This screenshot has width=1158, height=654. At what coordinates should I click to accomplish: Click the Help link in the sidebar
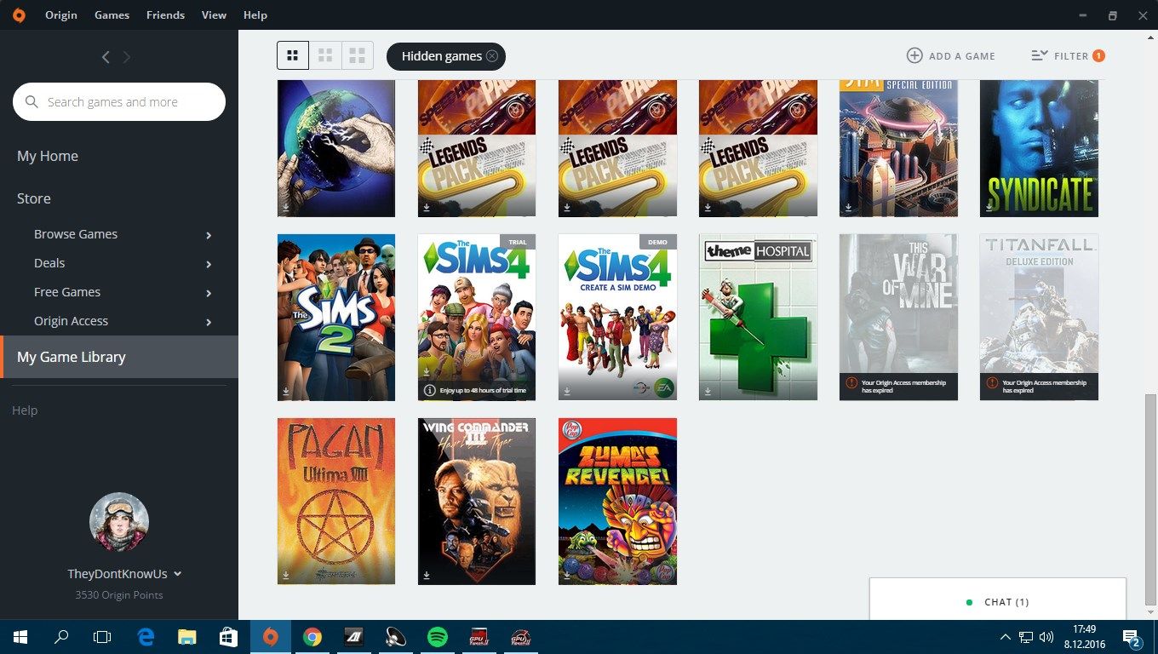click(25, 410)
